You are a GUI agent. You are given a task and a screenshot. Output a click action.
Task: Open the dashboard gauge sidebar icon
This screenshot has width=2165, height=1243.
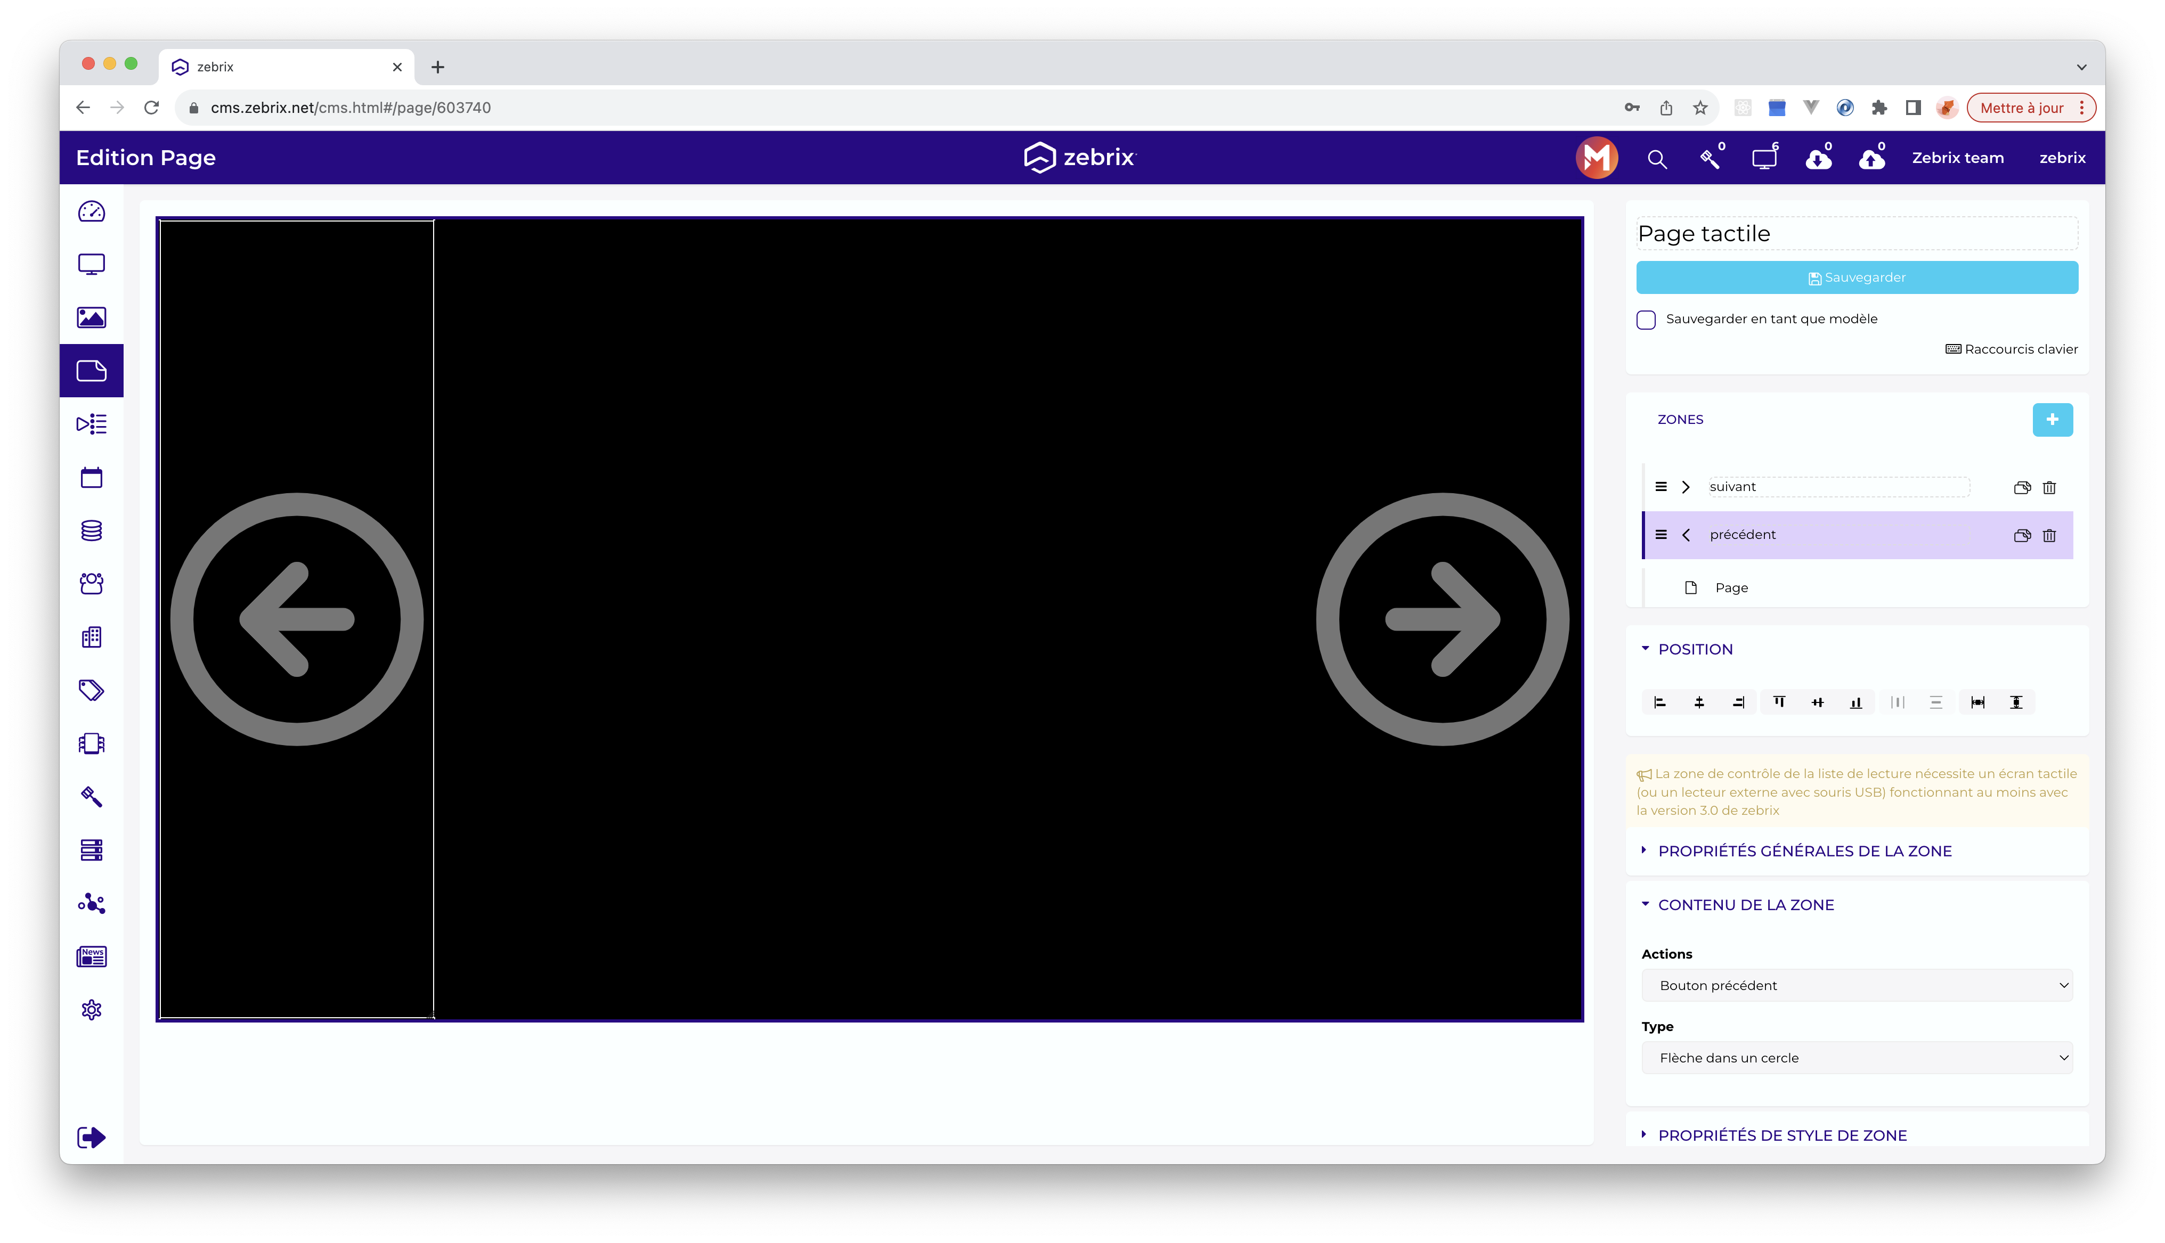click(x=91, y=212)
